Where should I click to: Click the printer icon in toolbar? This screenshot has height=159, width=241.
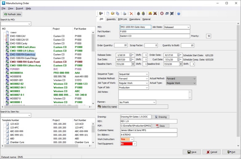(x=124, y=13)
